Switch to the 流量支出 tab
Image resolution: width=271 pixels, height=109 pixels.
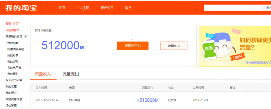tap(71, 74)
